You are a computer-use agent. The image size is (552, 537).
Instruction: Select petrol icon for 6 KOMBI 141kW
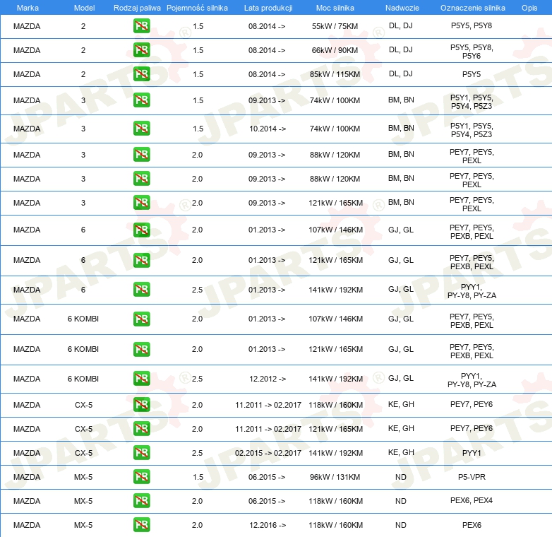coord(141,379)
